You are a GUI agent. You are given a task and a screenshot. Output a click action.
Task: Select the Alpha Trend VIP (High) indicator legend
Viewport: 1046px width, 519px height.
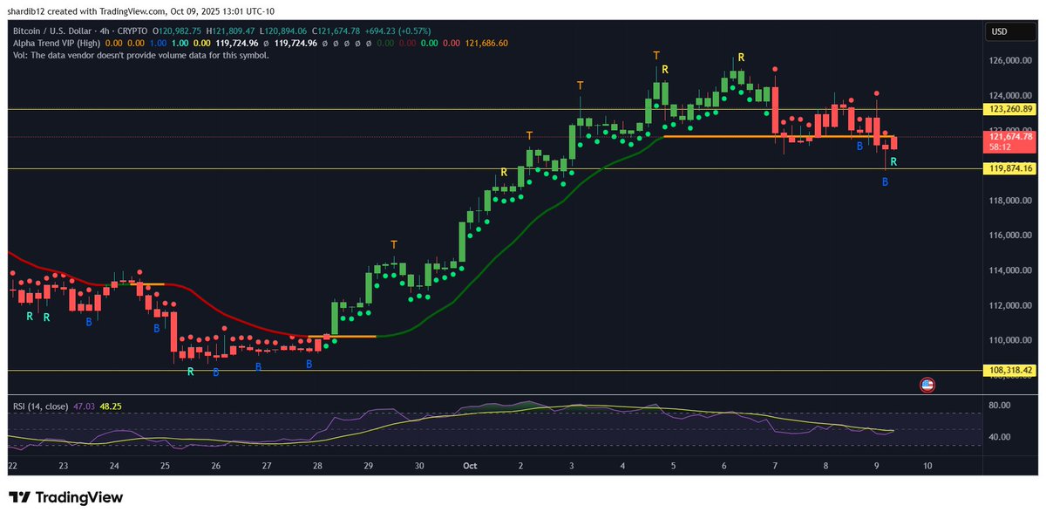[55, 42]
